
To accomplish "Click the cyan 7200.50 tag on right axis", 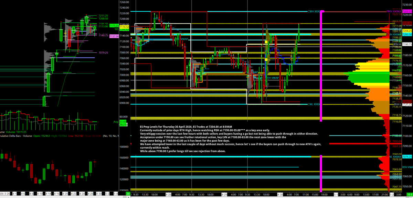I will coord(407,34).
